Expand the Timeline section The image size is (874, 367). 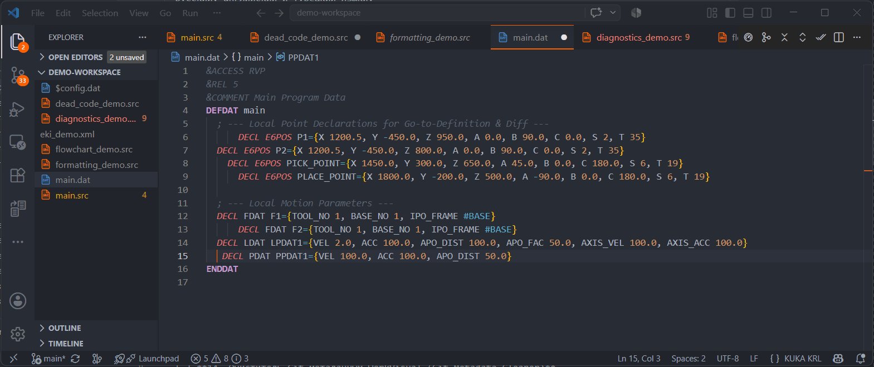point(96,344)
